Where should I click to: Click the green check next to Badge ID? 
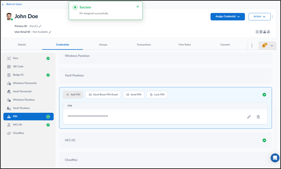(x=48, y=75)
